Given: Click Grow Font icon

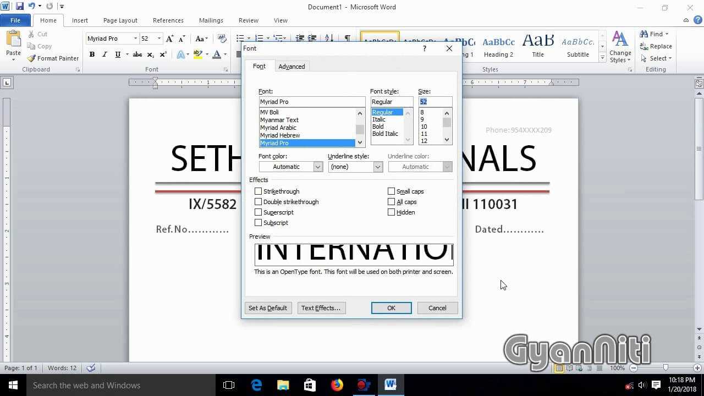Looking at the screenshot, I should tap(169, 38).
